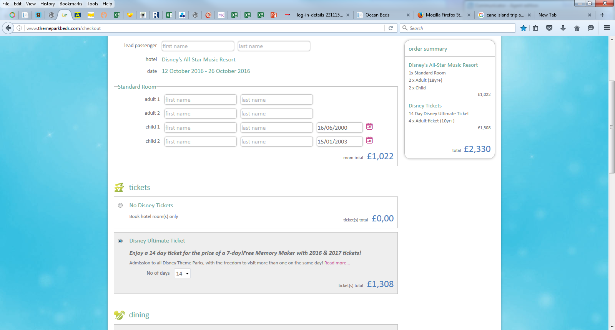Switch to the pinned multicolor ring tab

click(x=12, y=15)
